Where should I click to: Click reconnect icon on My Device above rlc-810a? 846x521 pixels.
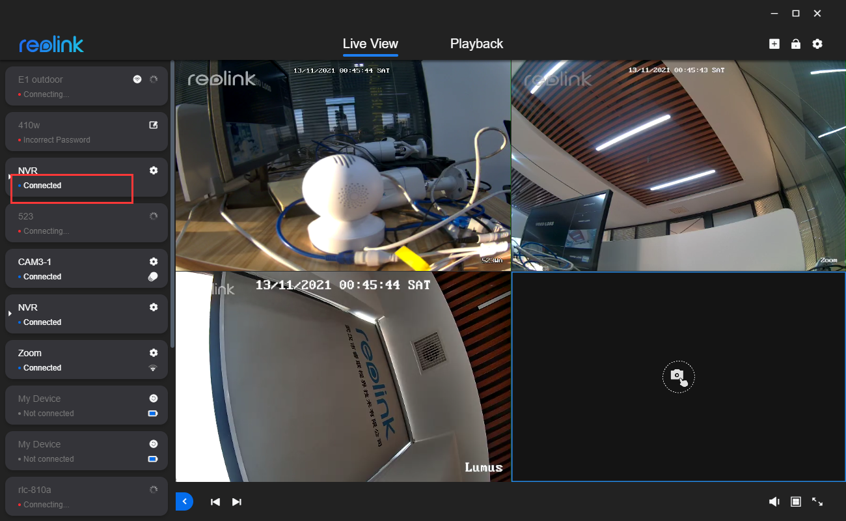(154, 444)
